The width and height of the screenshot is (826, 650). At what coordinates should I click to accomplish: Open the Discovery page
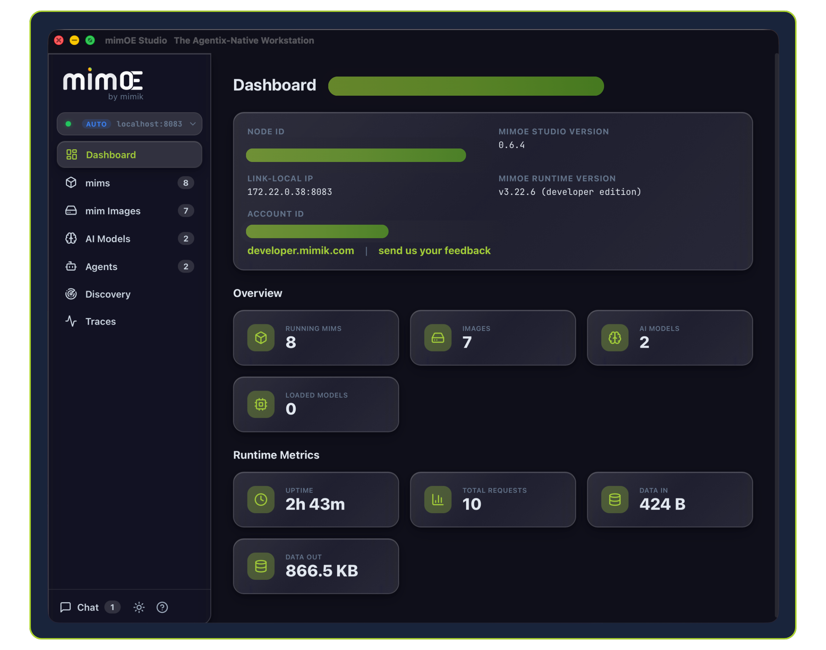pyautogui.click(x=129, y=294)
